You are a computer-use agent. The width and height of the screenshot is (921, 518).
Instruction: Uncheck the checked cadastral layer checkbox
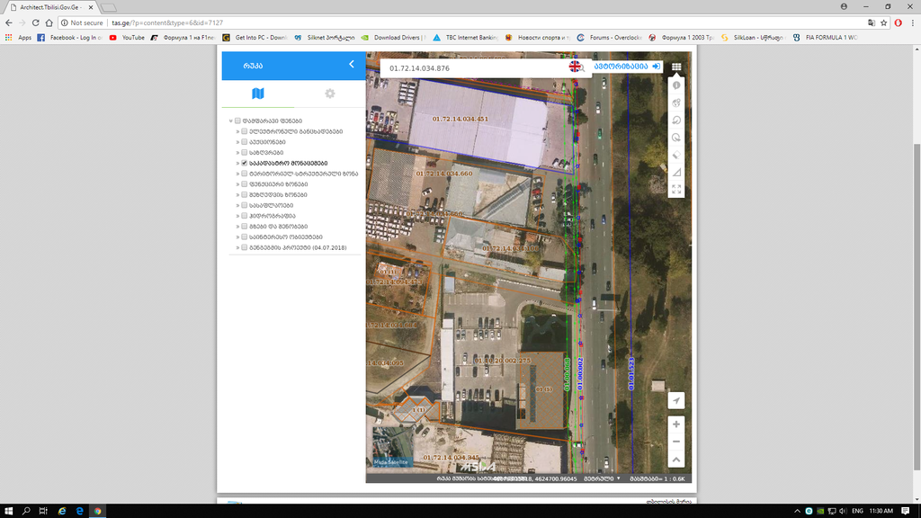click(245, 163)
